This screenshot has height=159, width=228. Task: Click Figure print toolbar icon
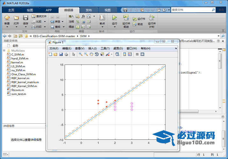pyautogui.click(x=66, y=54)
